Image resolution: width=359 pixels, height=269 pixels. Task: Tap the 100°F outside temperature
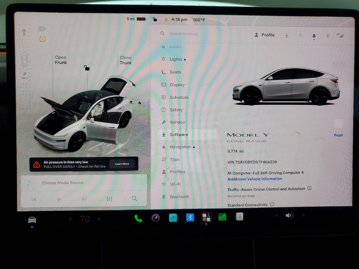coord(199,20)
